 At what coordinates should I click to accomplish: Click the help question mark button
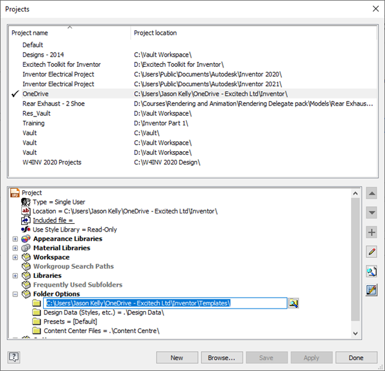pos(13,357)
